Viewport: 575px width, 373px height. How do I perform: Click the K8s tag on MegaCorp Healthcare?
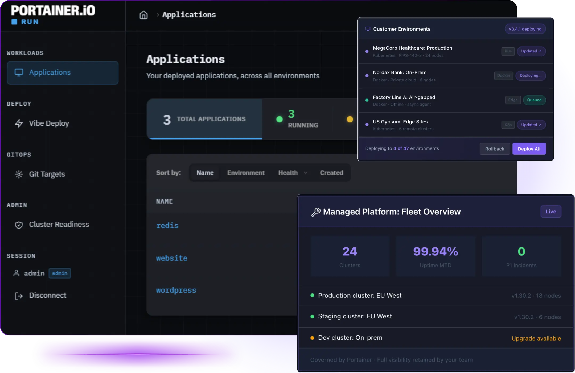click(508, 51)
